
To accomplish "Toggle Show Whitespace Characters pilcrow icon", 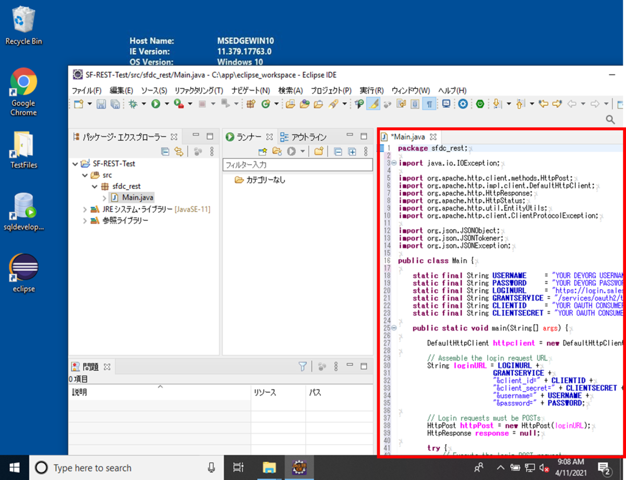I will [x=429, y=104].
